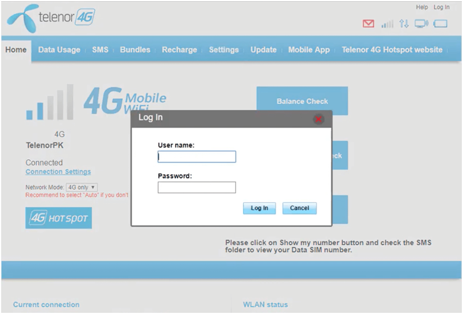The image size is (463, 314).
Task: Click the connected Wi-Fi devices monitor icon
Action: click(x=422, y=24)
